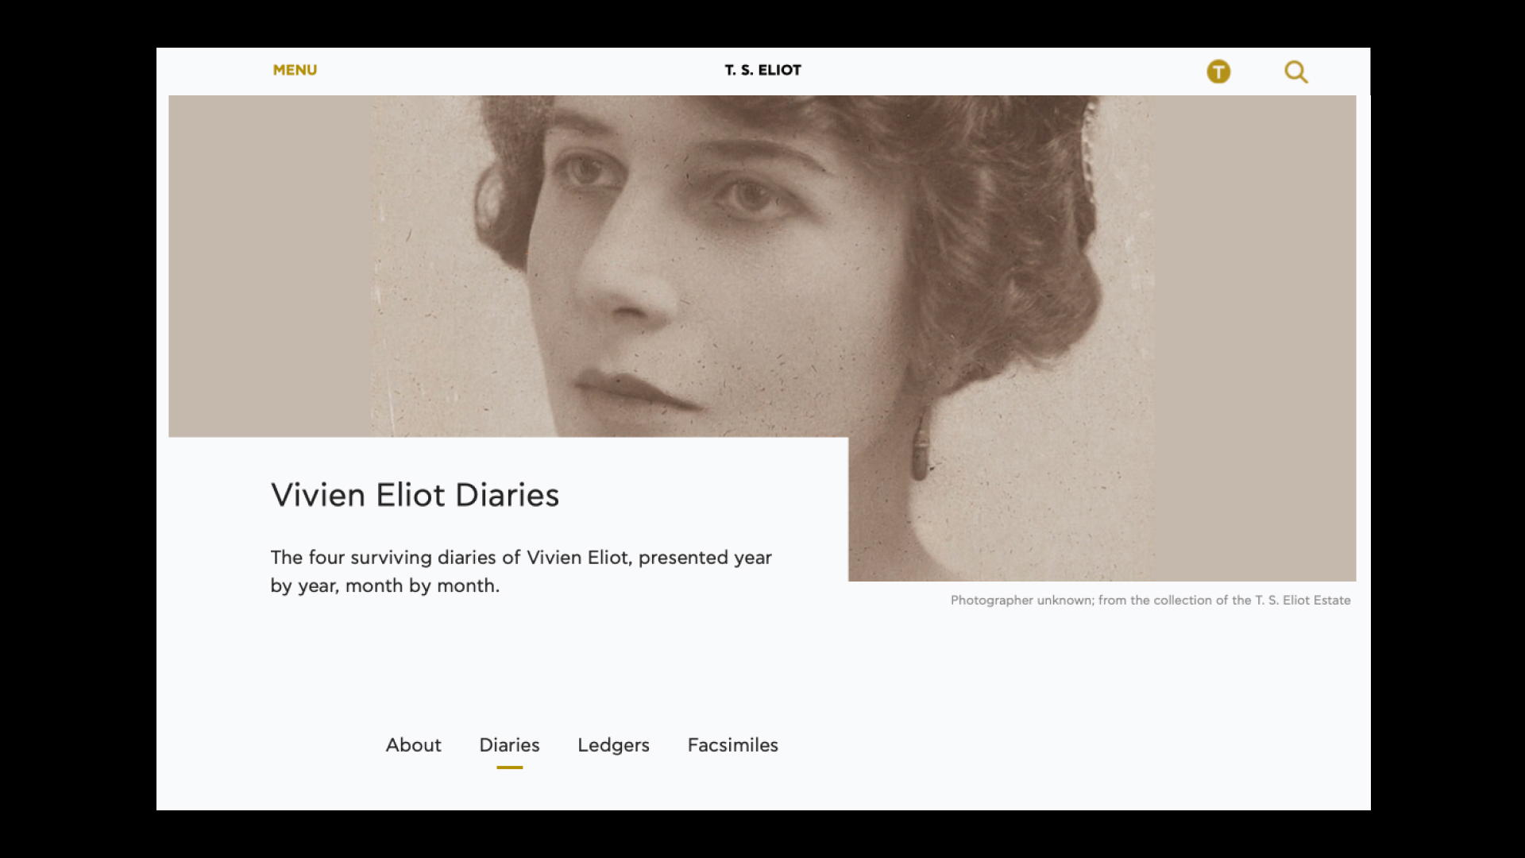This screenshot has width=1525, height=858.
Task: Click the word Estate in the photo caption
Action: point(1332,600)
